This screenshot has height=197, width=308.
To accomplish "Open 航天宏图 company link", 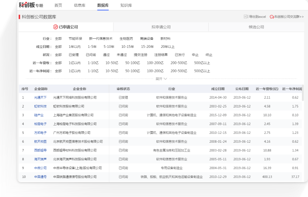I will point(41,142).
